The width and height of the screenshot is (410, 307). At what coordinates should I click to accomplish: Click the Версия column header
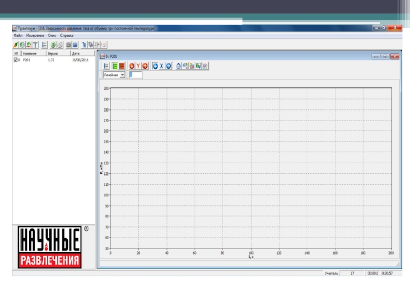tap(58, 54)
